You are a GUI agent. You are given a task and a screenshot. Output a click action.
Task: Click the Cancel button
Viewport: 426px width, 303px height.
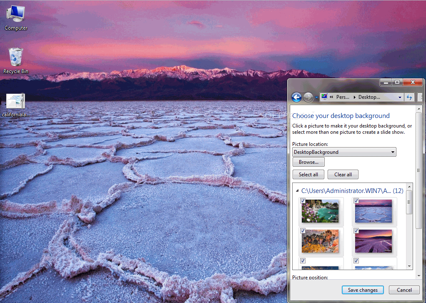point(404,290)
